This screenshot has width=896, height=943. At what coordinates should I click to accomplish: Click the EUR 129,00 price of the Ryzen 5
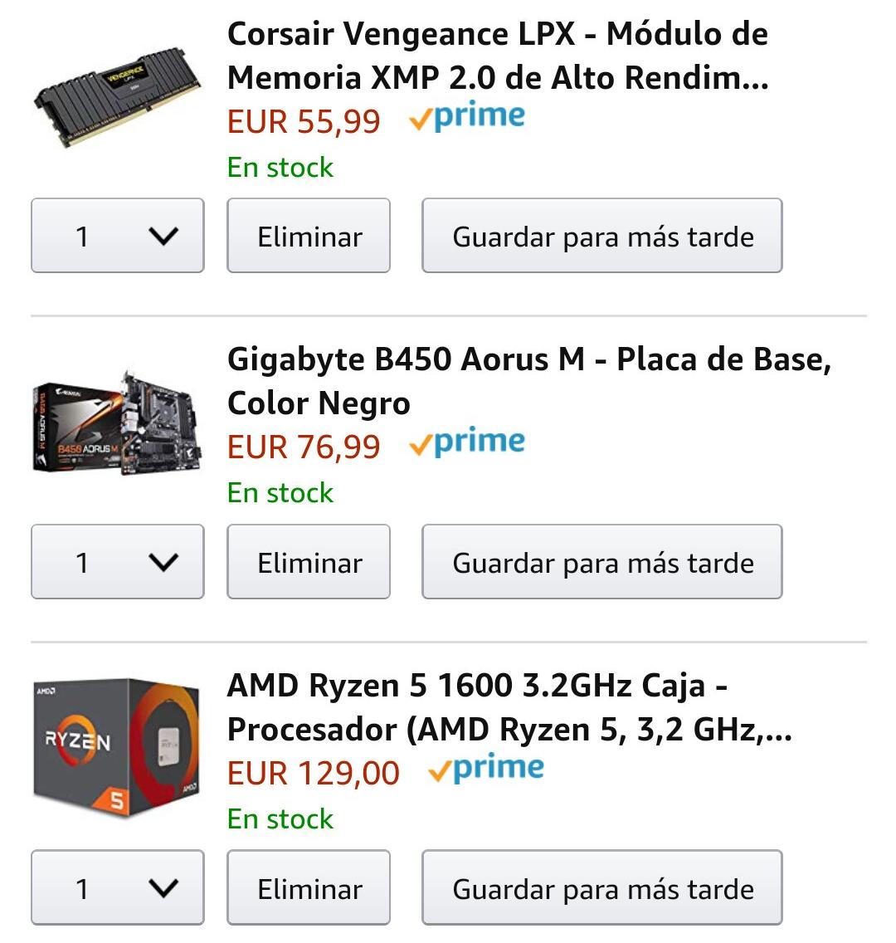pyautogui.click(x=314, y=773)
